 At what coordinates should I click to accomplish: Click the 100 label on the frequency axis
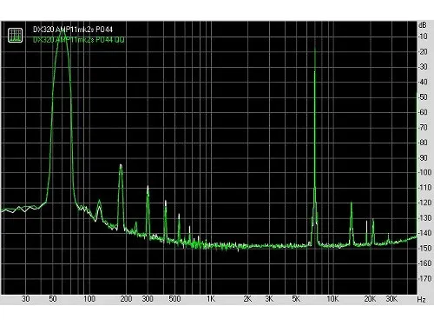[89, 299]
